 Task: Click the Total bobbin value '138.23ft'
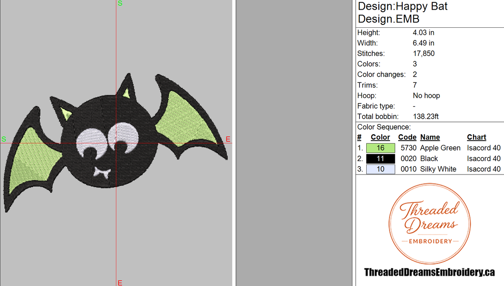click(425, 117)
